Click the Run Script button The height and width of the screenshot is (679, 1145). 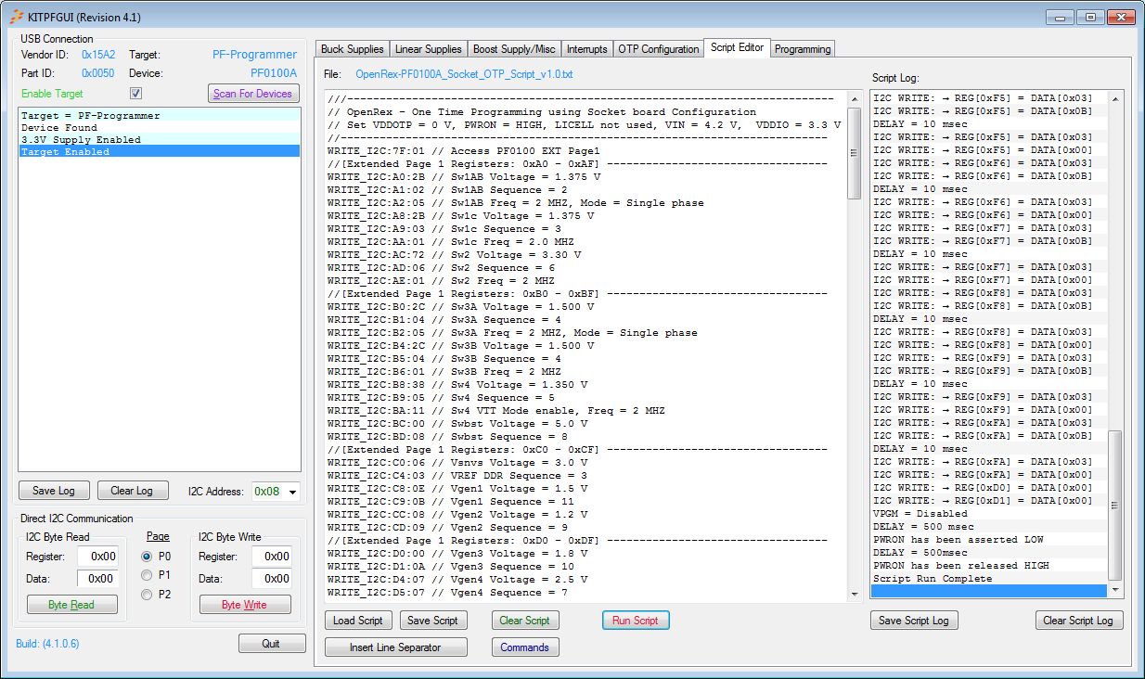636,621
